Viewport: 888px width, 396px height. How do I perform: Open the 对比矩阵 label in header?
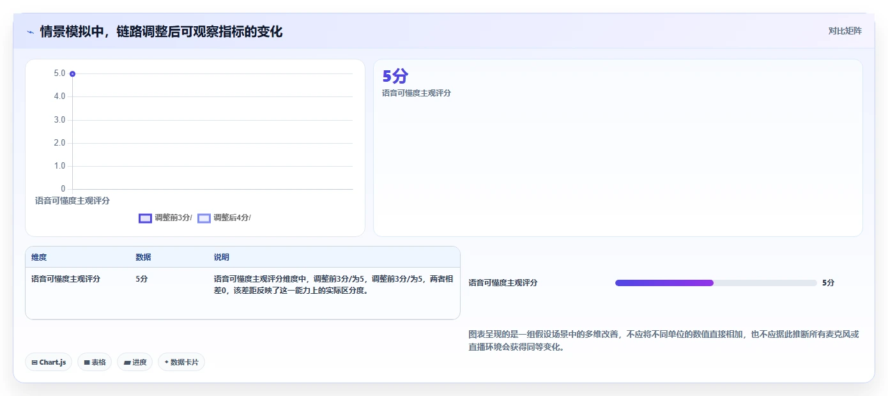tap(845, 31)
